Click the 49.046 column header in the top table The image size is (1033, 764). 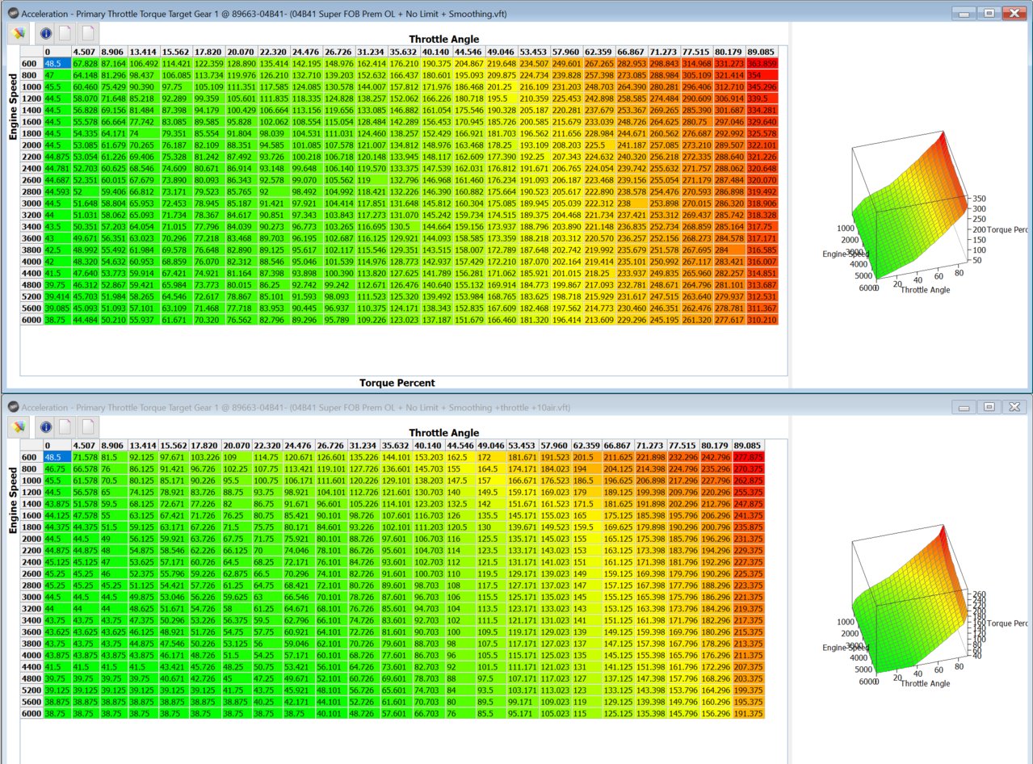coord(502,52)
